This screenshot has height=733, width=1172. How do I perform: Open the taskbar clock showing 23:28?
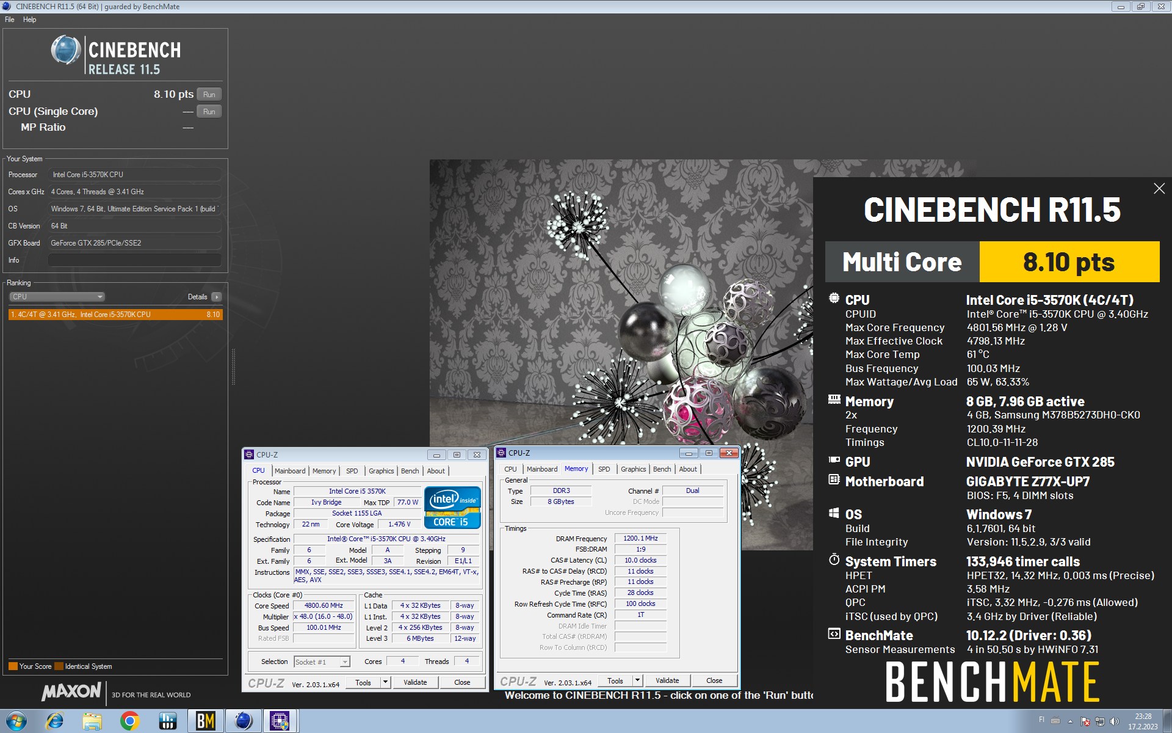(x=1143, y=721)
